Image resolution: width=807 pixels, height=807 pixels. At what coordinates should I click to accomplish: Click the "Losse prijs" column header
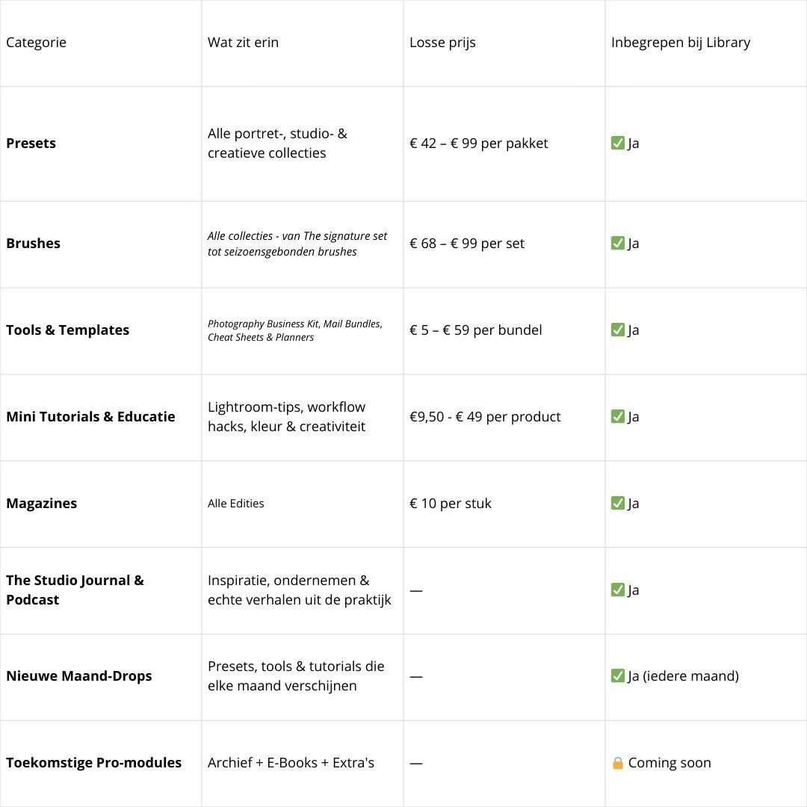(442, 42)
